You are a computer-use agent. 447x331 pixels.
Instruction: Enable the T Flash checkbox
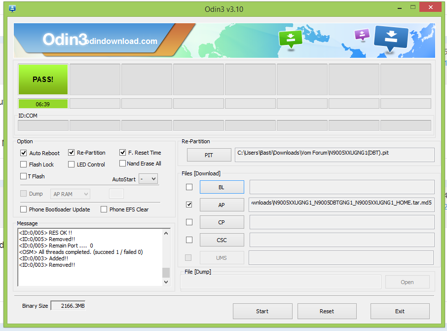23,176
